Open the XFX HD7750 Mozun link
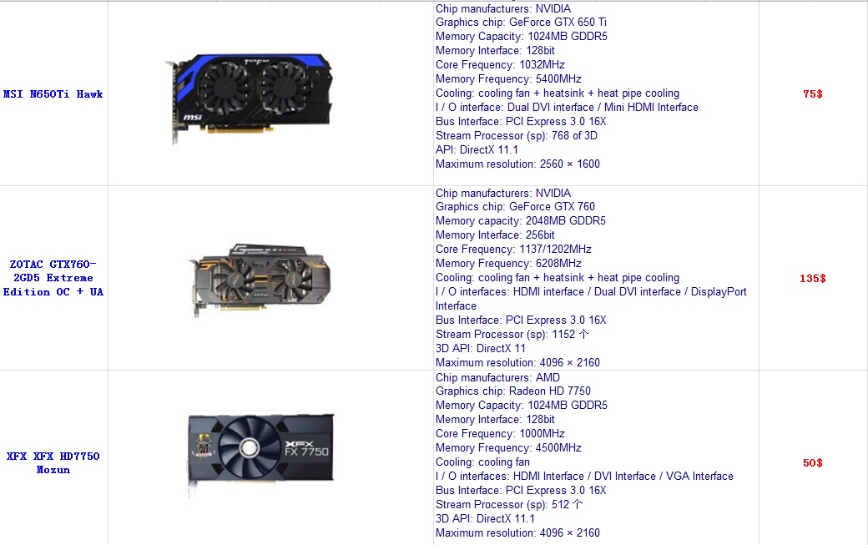The width and height of the screenshot is (868, 545). pyautogui.click(x=53, y=462)
